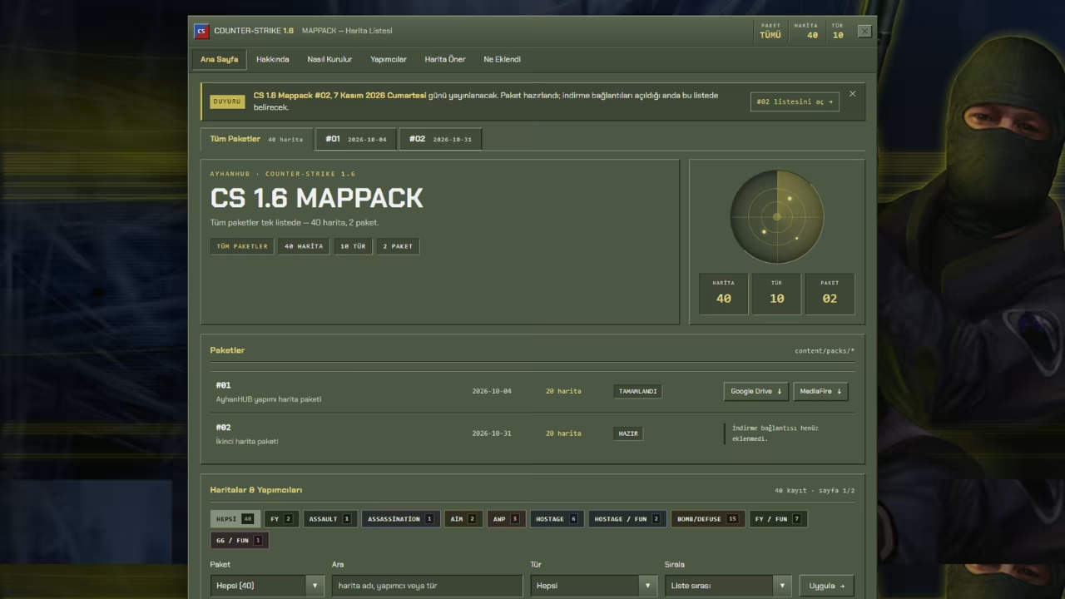1065x599 pixels.
Task: Click the "#02 listesini aç" button
Action: pos(795,101)
